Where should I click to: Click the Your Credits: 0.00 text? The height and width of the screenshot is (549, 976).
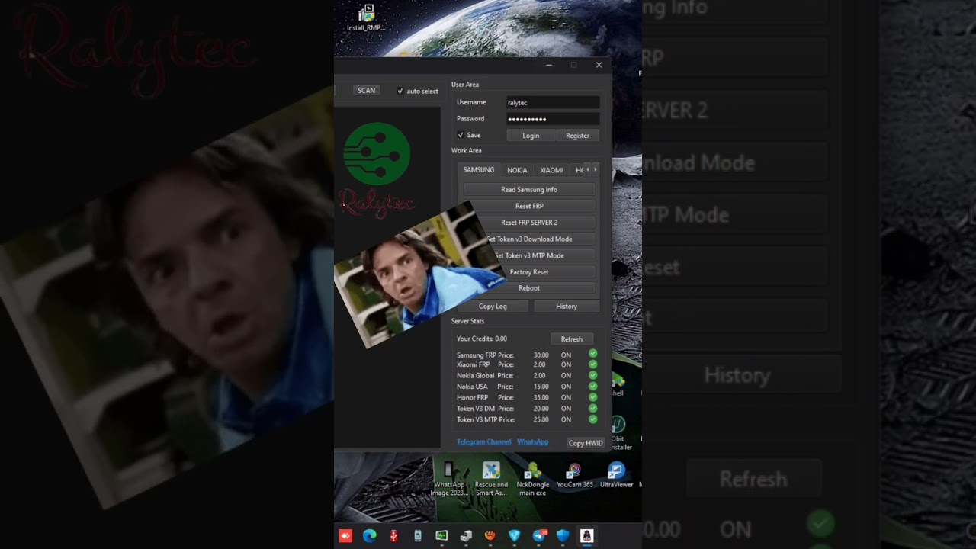pyautogui.click(x=482, y=339)
